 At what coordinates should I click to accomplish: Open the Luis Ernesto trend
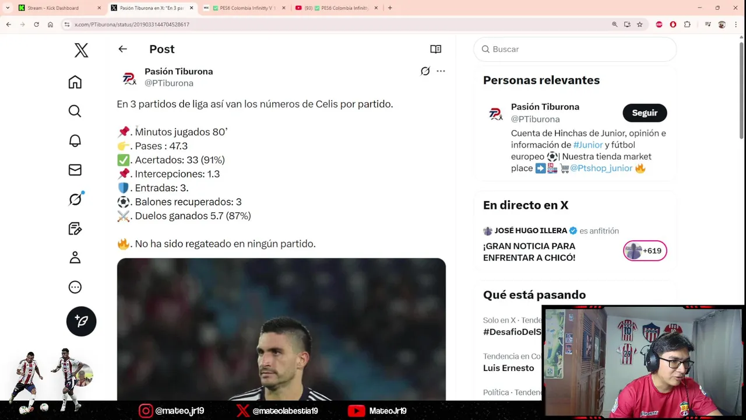point(508,368)
